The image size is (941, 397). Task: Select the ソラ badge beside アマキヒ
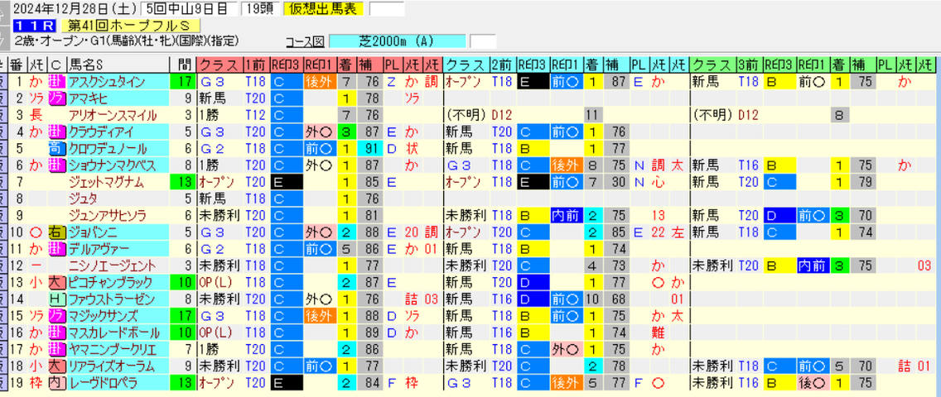tap(58, 98)
